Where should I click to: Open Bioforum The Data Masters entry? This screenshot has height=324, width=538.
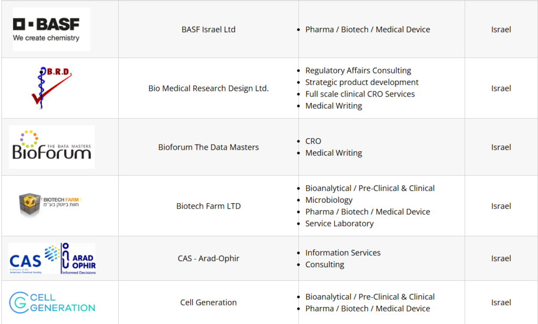(x=209, y=147)
